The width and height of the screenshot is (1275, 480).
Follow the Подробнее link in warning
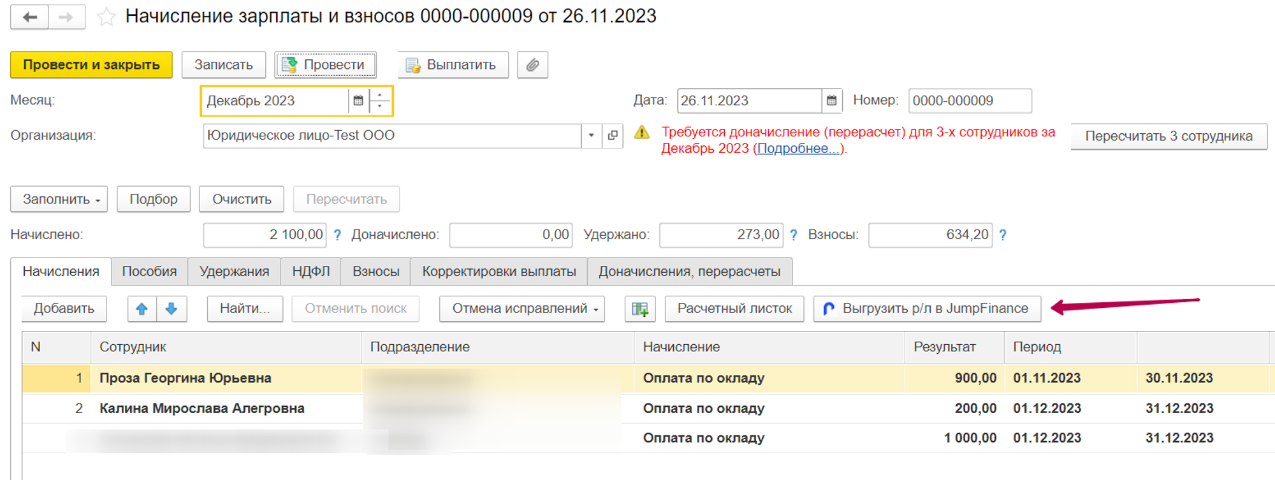[798, 149]
